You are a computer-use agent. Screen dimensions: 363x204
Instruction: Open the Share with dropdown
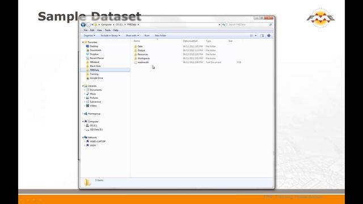[132, 36]
